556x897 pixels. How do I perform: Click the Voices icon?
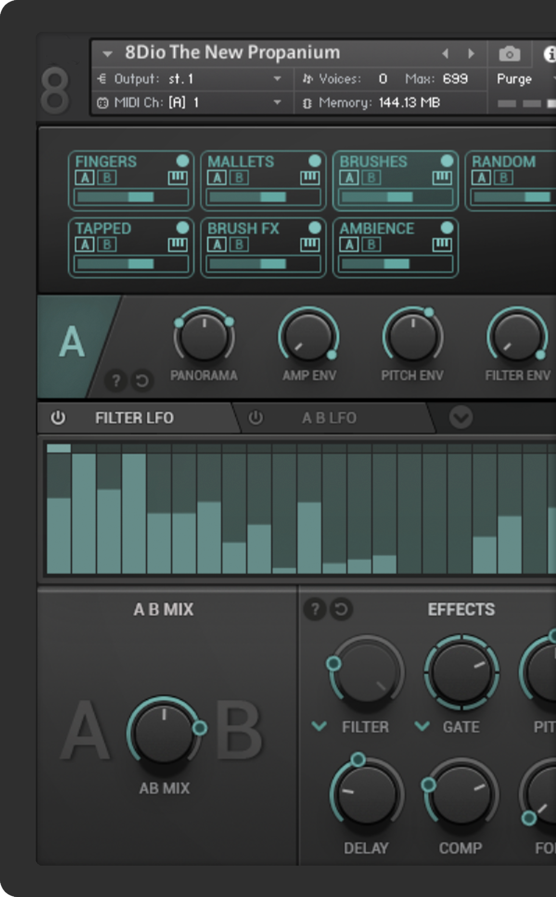[x=307, y=79]
